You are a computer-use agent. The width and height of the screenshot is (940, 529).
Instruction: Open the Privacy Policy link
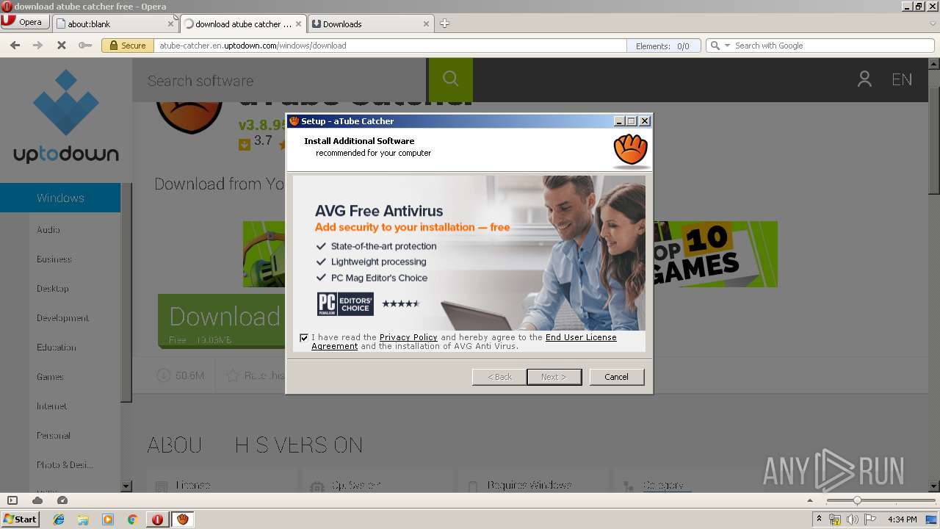tap(408, 337)
